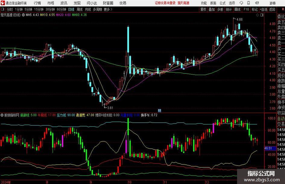This screenshot has height=184, width=285.
Task: Click the 财 marker on main chart
Action: click(160, 110)
